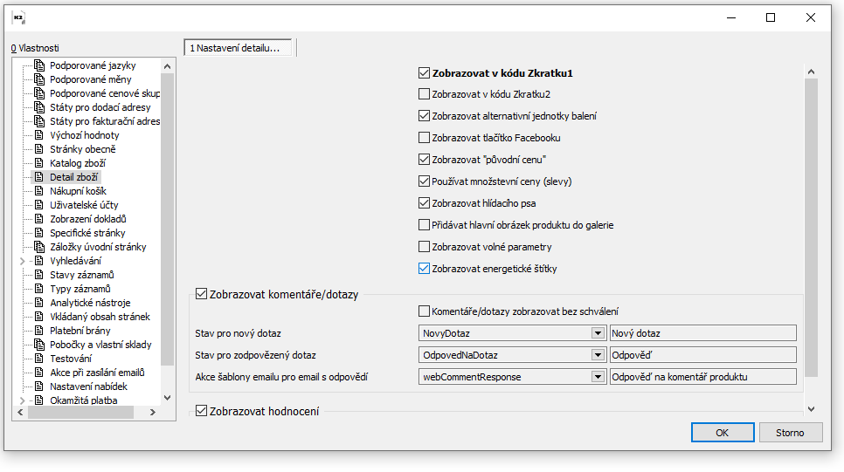Click the page icon beside Detail zboží

point(38,177)
